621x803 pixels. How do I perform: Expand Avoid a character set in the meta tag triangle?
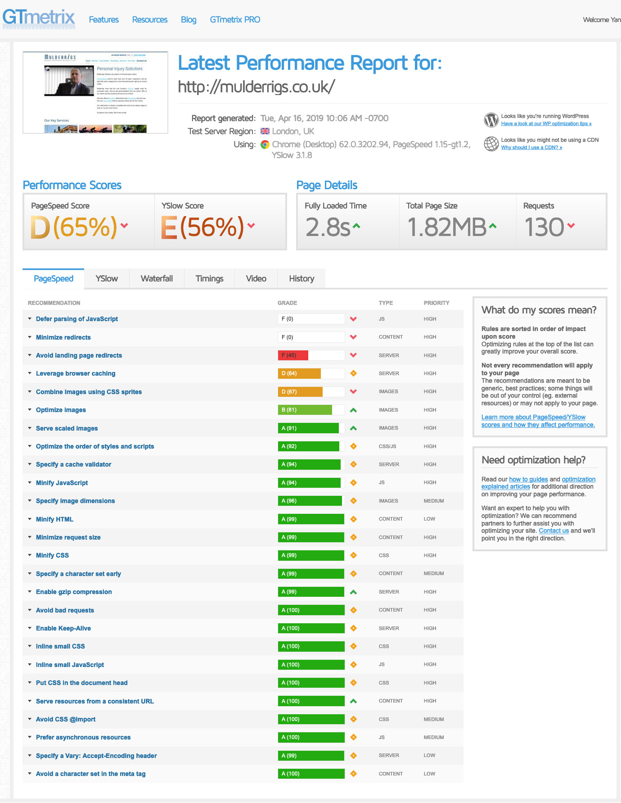pyautogui.click(x=30, y=774)
